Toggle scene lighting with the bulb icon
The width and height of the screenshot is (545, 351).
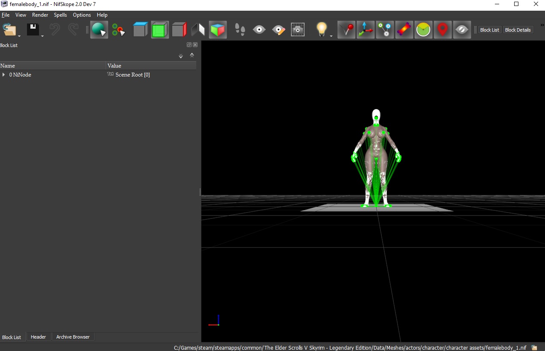pos(320,29)
